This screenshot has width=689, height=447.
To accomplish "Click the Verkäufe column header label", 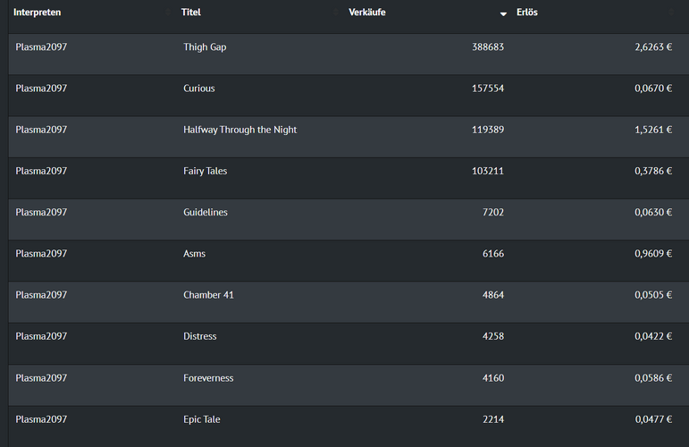I will pyautogui.click(x=367, y=13).
